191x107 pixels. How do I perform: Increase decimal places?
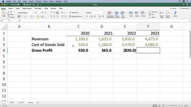pos(100,16)
